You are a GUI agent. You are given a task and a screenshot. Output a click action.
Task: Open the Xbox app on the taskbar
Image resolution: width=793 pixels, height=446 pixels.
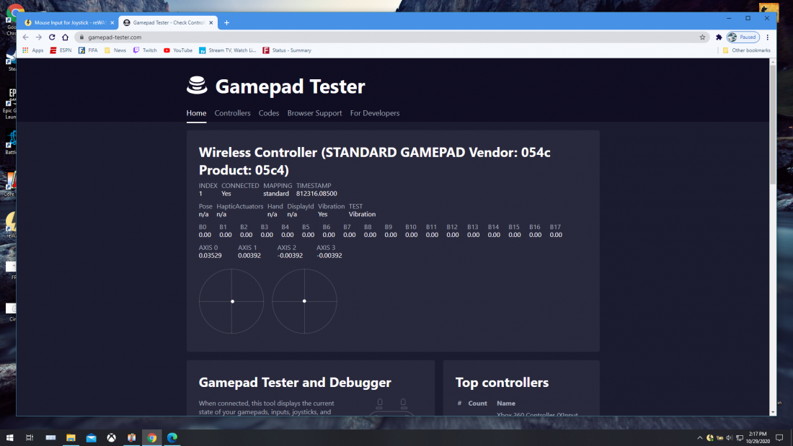tap(111, 437)
